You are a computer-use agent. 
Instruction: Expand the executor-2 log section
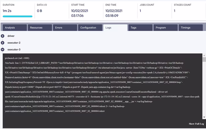[3, 43]
